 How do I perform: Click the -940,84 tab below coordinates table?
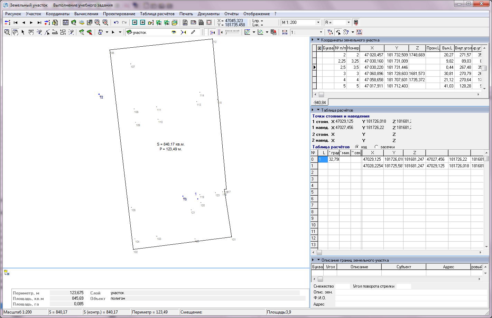click(x=319, y=102)
